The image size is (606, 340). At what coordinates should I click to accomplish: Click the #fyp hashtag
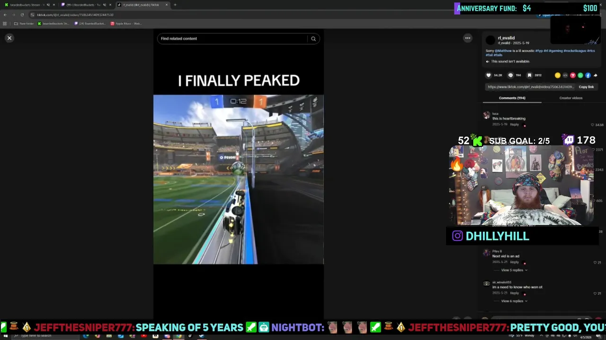pyautogui.click(x=539, y=51)
